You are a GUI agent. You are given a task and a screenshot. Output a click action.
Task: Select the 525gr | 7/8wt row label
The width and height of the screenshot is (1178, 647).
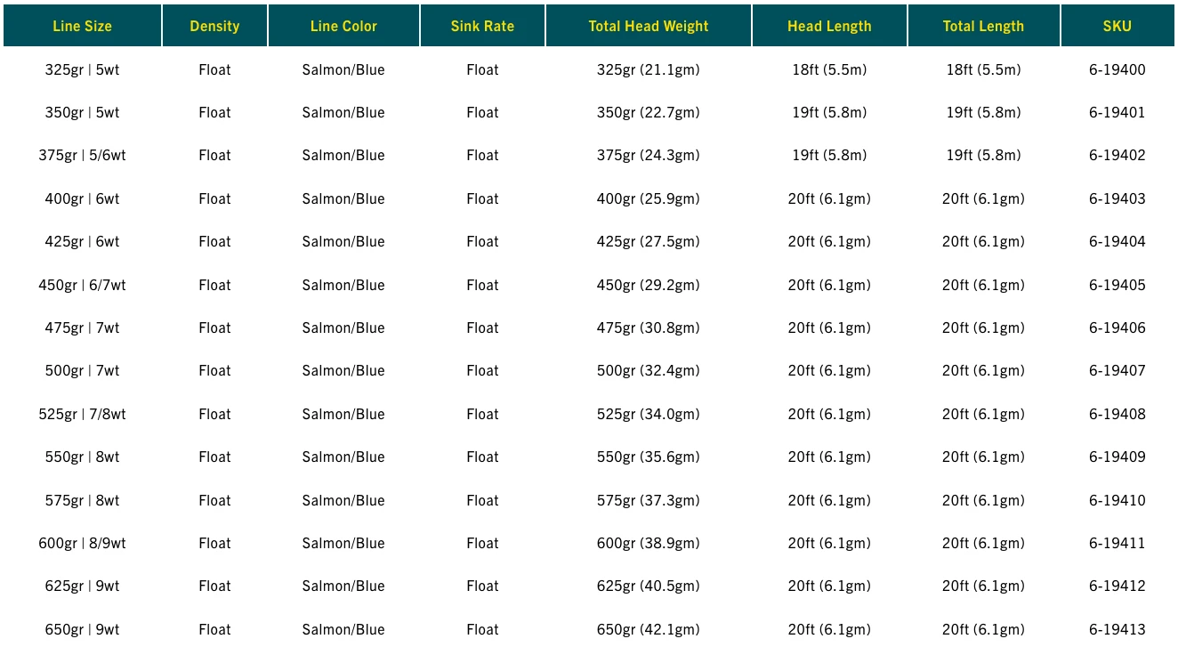(82, 414)
